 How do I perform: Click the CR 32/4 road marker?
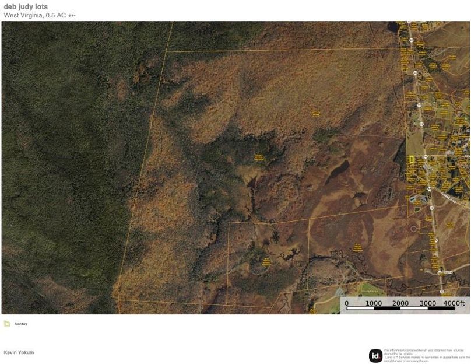pyautogui.click(x=447, y=272)
